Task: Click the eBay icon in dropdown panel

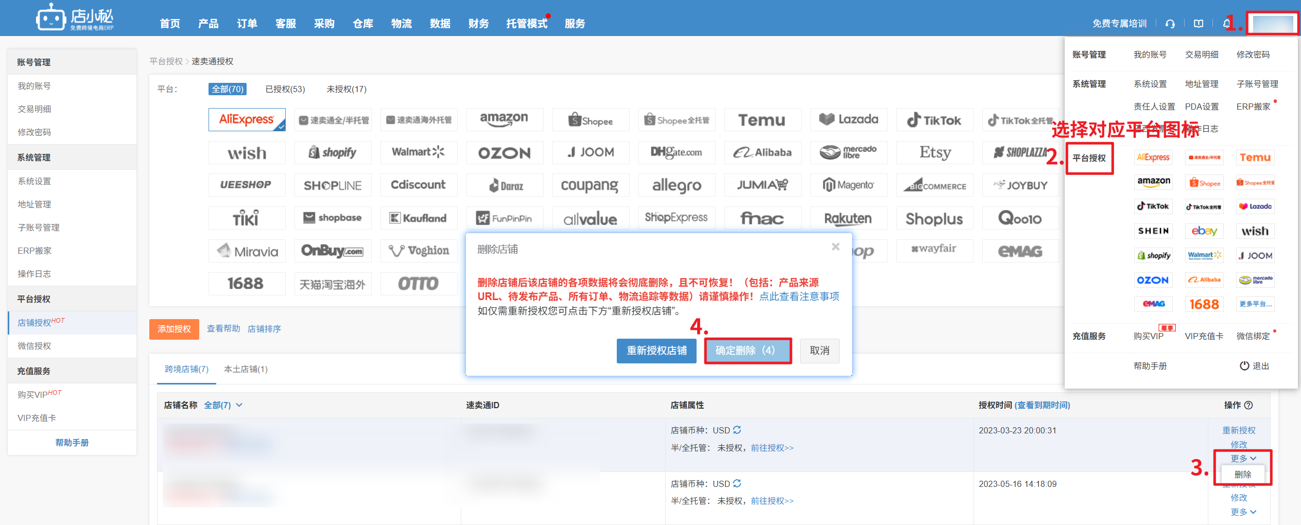Action: tap(1204, 231)
